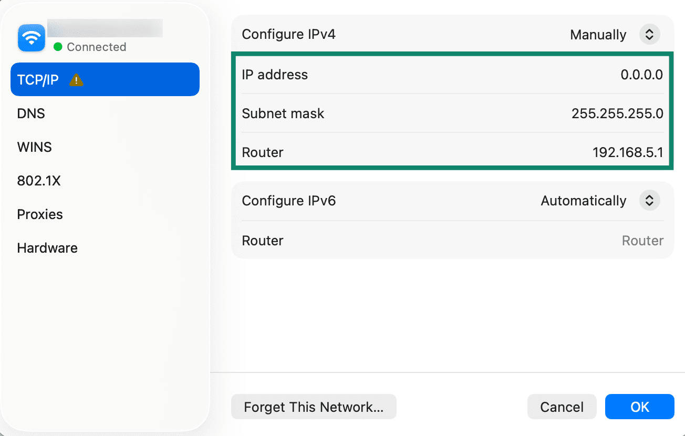The height and width of the screenshot is (436, 685).
Task: Dismiss changes using the Cancel button
Action: [562, 407]
